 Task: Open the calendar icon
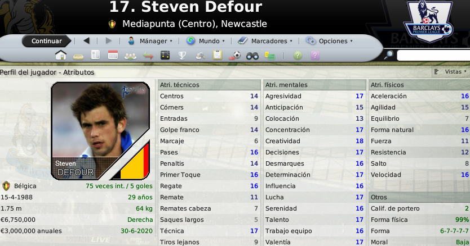pos(113,55)
